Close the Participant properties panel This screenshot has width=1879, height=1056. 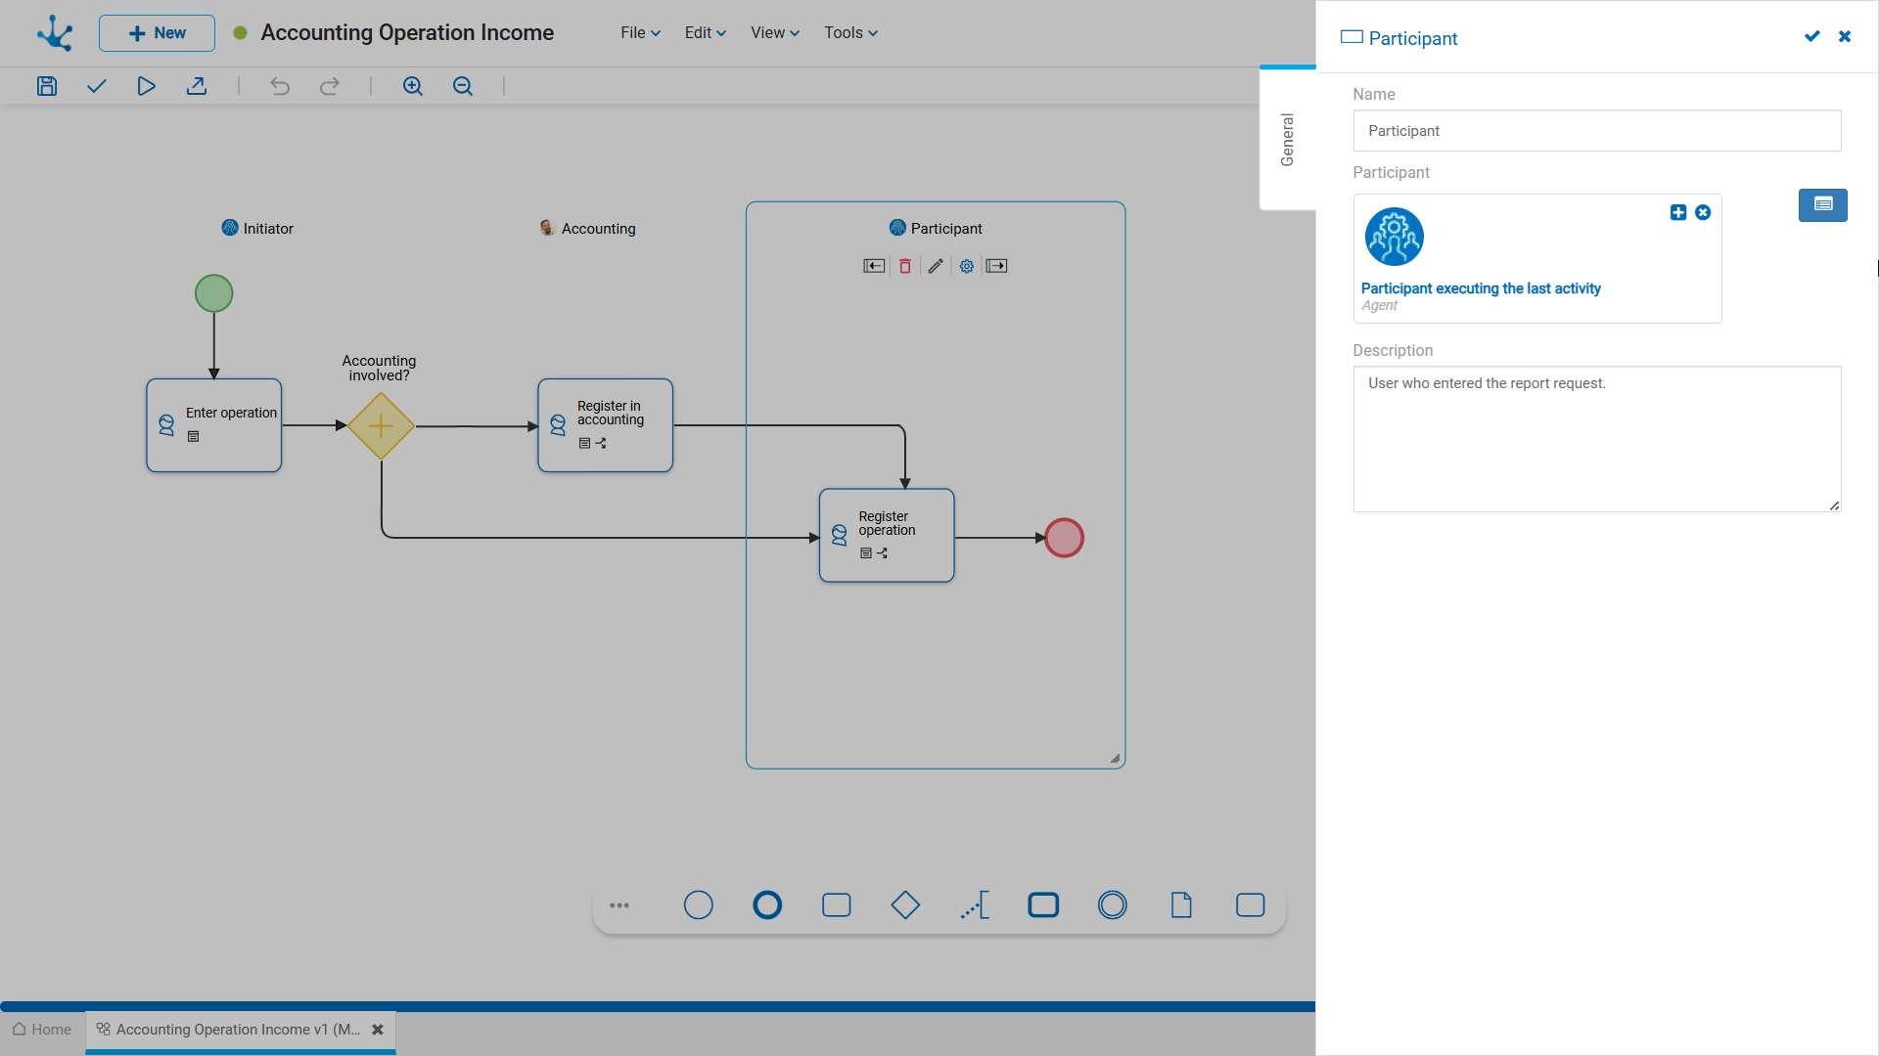(1845, 36)
